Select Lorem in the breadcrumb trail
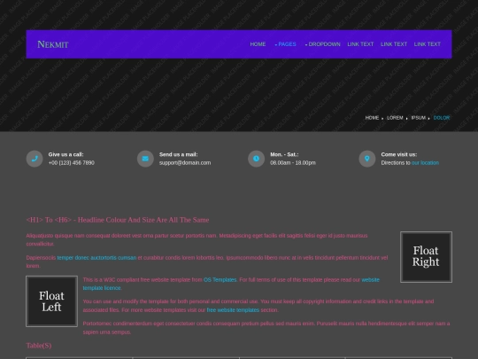Image resolution: width=478 pixels, height=359 pixels. click(395, 118)
